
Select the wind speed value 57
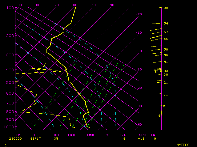tap(166, 32)
